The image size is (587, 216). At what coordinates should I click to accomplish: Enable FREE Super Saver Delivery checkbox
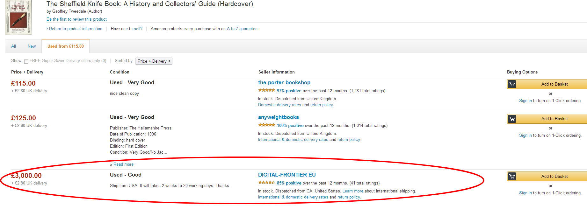pos(26,61)
